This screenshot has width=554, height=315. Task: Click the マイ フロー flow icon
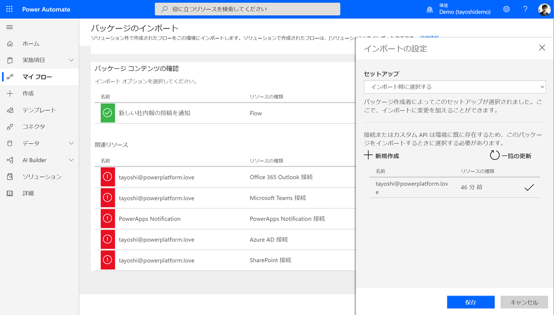(10, 77)
